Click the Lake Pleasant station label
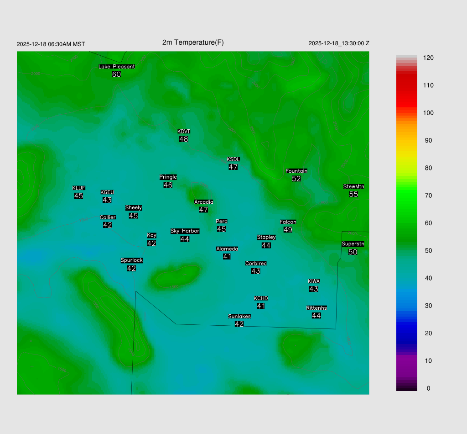 (x=117, y=67)
